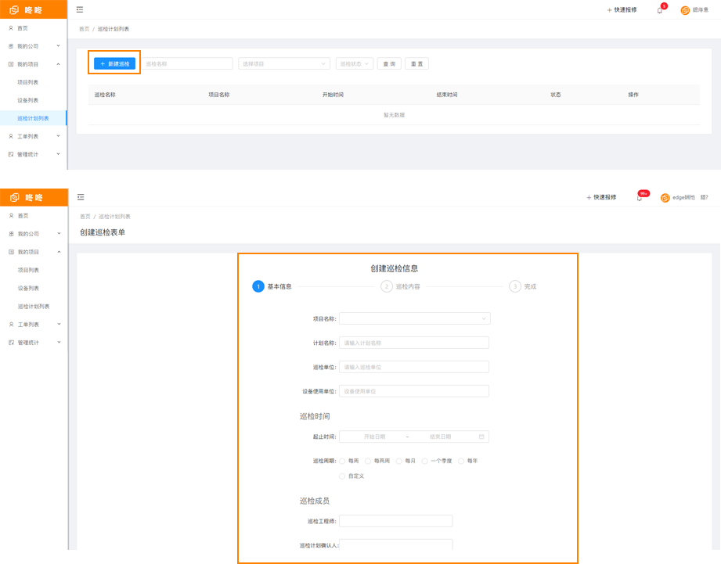Click the calendar icon in 起止时间 field
This screenshot has height=564, width=721.
[481, 436]
